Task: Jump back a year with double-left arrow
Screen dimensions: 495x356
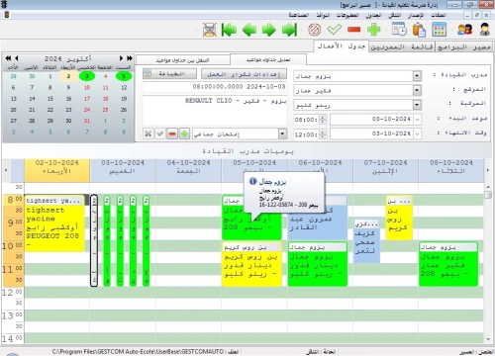Action: tap(8, 58)
